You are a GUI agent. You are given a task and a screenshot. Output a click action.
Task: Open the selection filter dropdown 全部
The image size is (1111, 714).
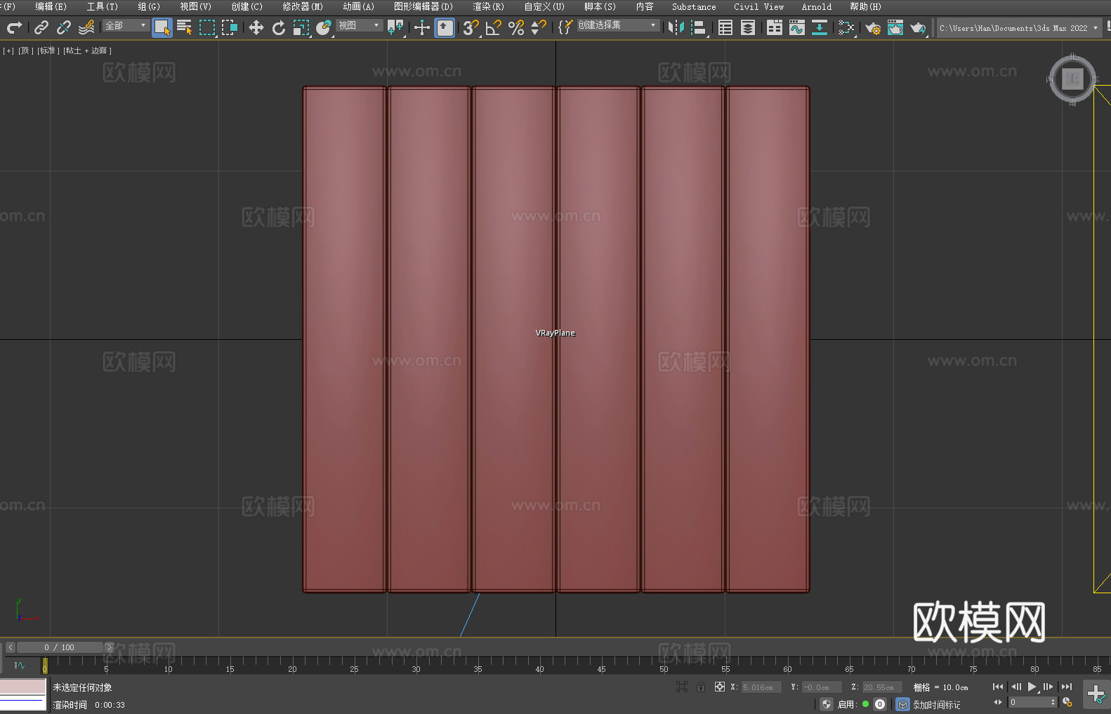click(x=126, y=25)
